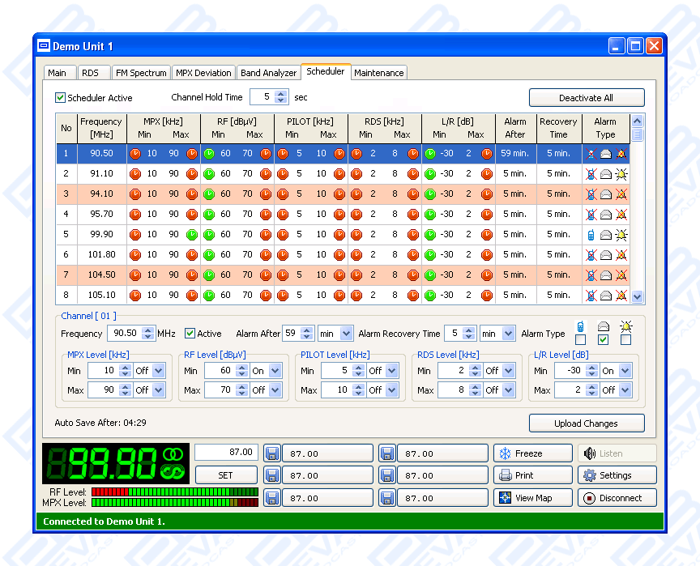Image resolution: width=700 pixels, height=566 pixels.
Task: Click the email envelope icon in row 4
Action: [605, 215]
